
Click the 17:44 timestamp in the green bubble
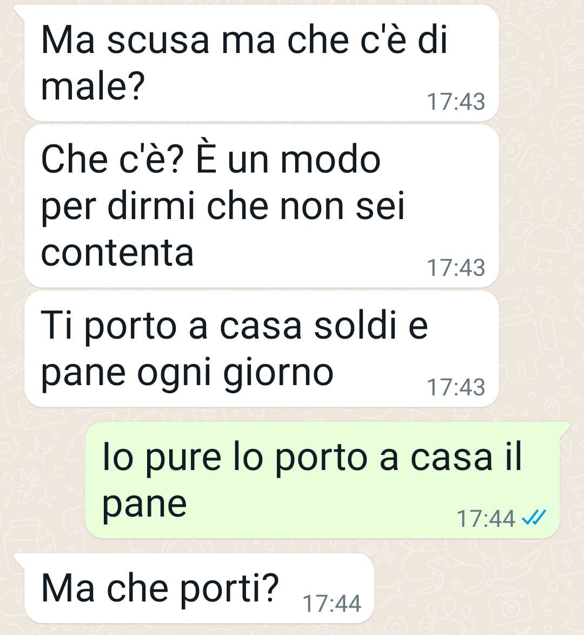(x=486, y=518)
